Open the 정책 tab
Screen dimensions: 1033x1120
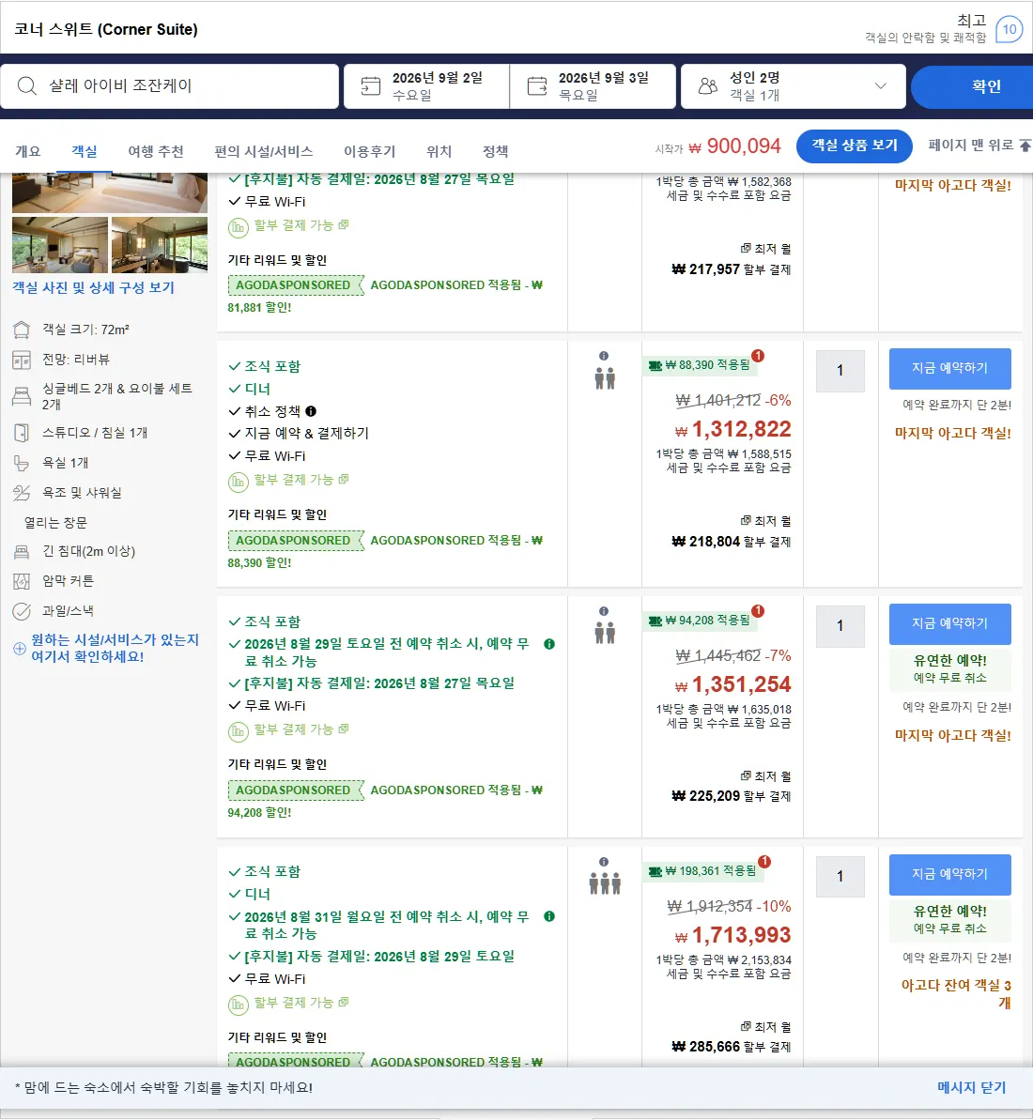495,151
